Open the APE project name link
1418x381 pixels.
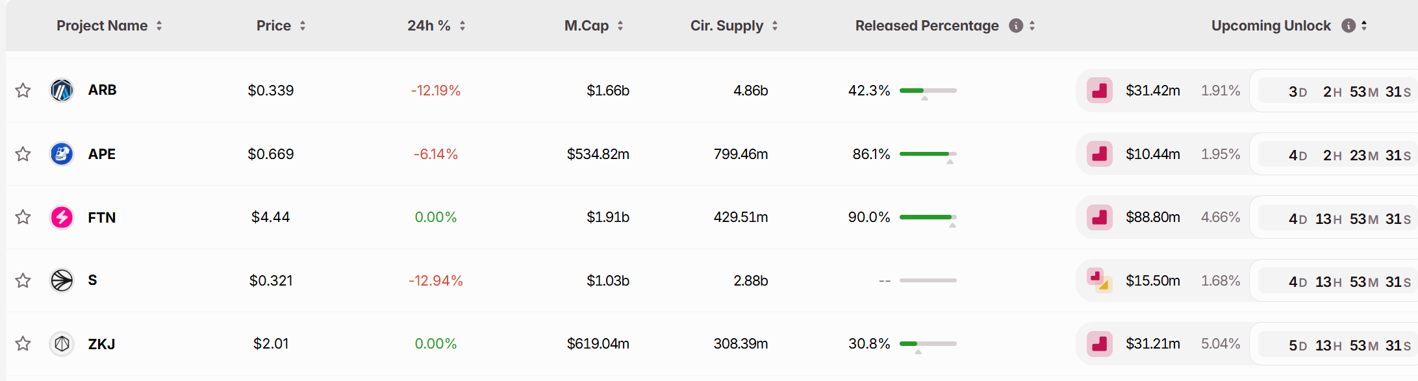point(102,154)
